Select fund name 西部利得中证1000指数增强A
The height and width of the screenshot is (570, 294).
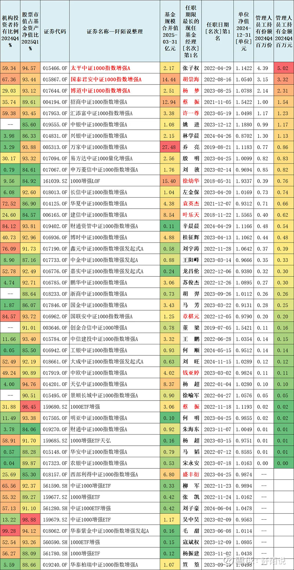click(104, 474)
